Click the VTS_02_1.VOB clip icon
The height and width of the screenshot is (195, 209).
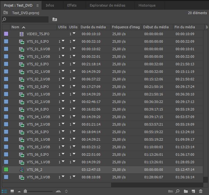[22, 72]
